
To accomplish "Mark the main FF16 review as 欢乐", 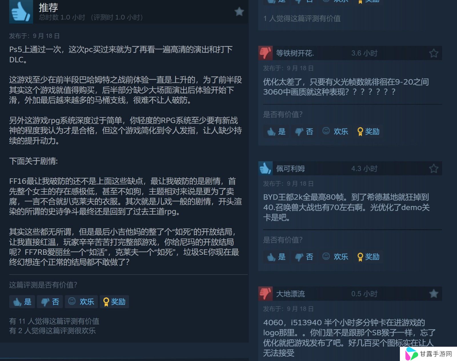I will (x=81, y=302).
